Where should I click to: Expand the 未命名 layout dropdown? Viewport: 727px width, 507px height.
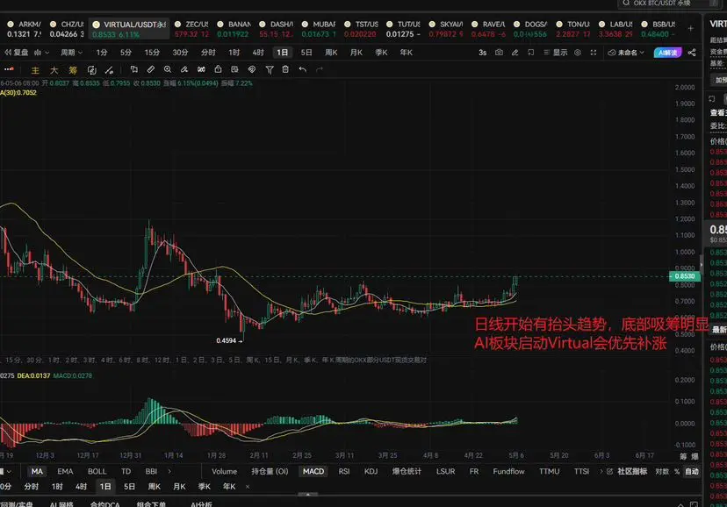pos(626,53)
